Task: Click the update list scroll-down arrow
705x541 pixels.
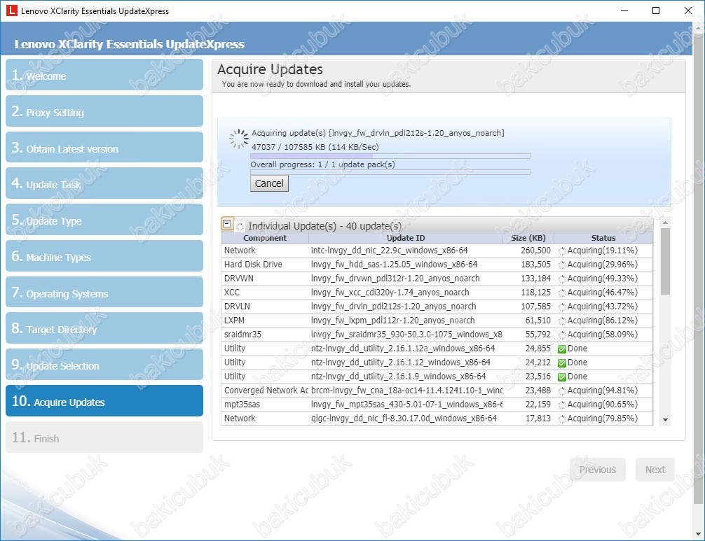Action: click(x=666, y=420)
